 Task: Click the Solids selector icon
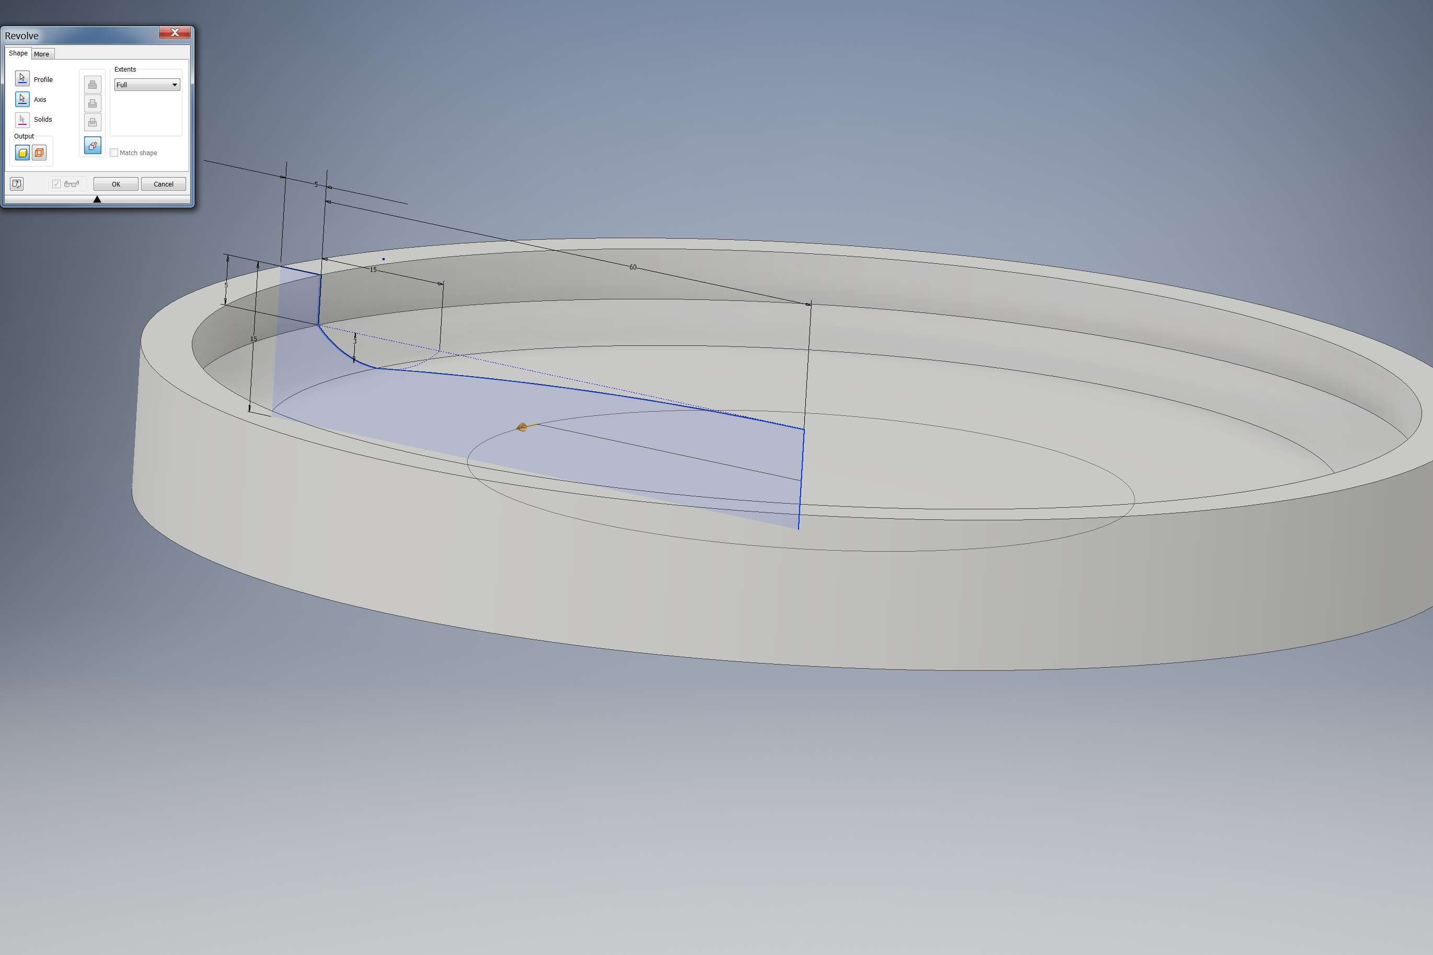(x=22, y=119)
